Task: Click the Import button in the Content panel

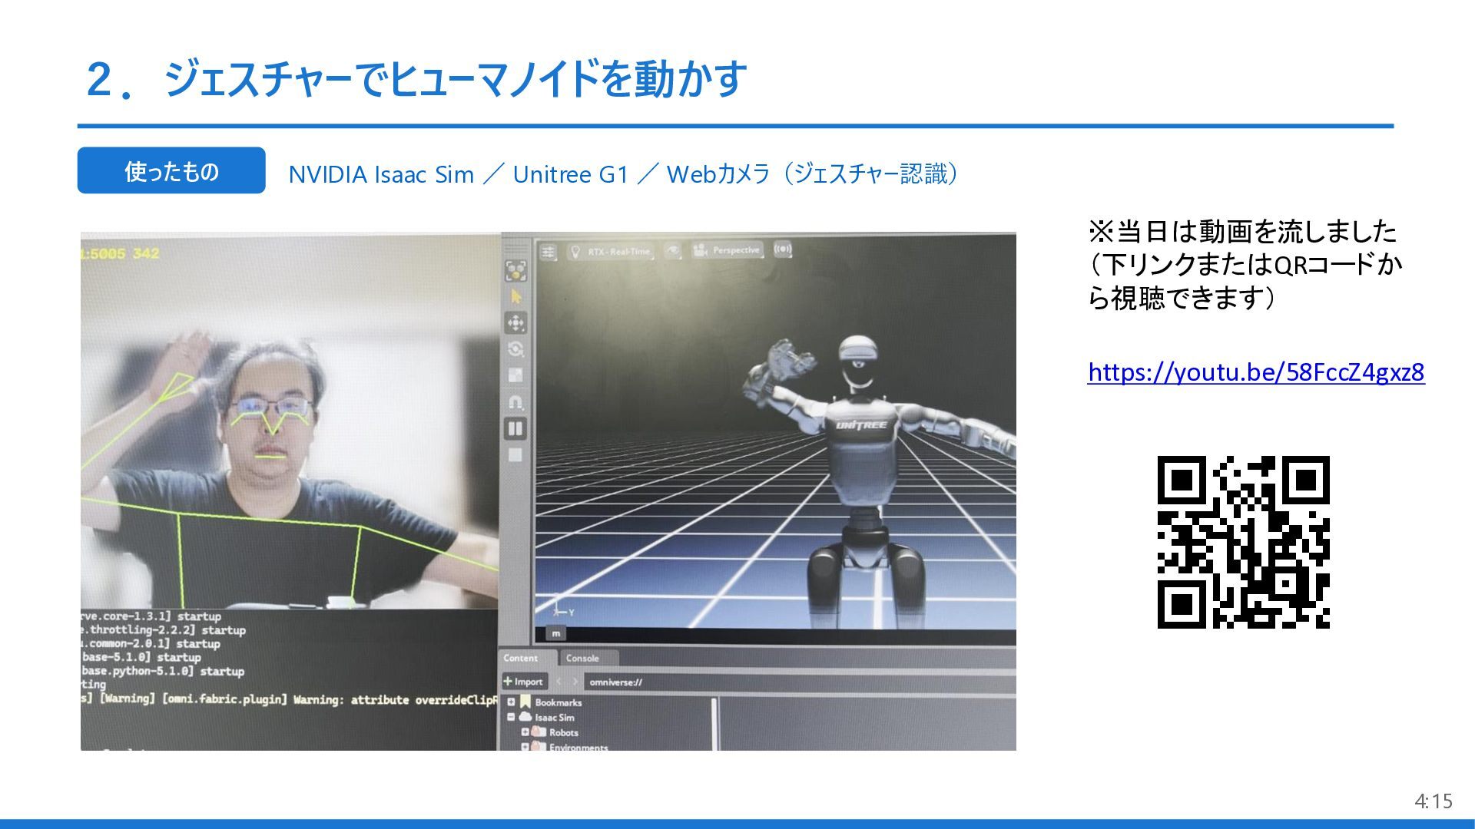Action: point(524,682)
